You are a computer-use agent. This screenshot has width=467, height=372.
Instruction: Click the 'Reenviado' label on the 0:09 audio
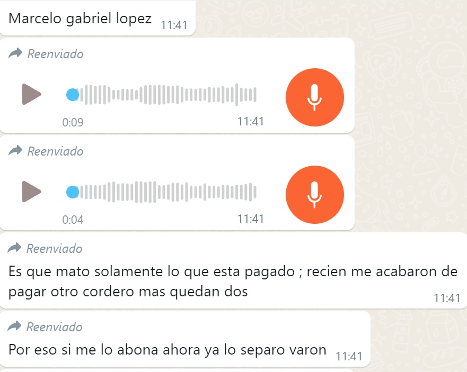[x=56, y=54]
